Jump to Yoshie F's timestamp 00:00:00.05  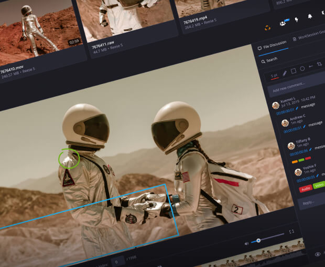(306, 179)
